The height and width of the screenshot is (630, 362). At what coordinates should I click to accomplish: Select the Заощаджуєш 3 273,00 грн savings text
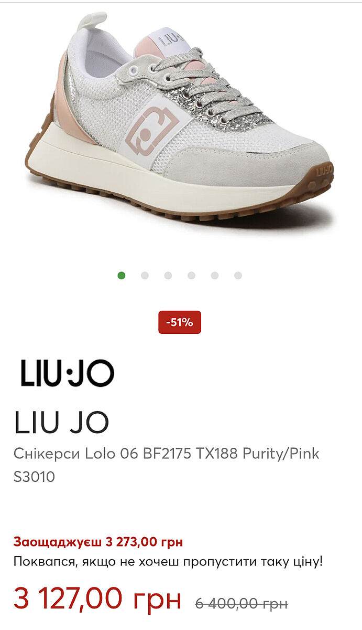point(98,542)
